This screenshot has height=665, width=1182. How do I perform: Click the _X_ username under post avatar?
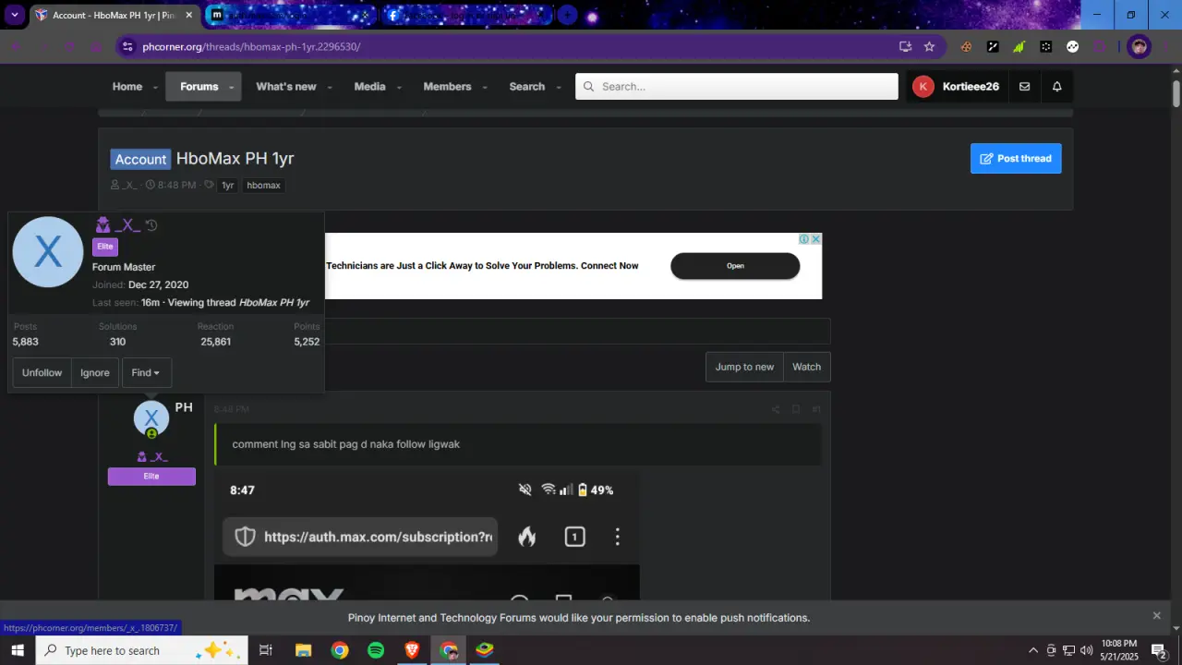coord(158,456)
